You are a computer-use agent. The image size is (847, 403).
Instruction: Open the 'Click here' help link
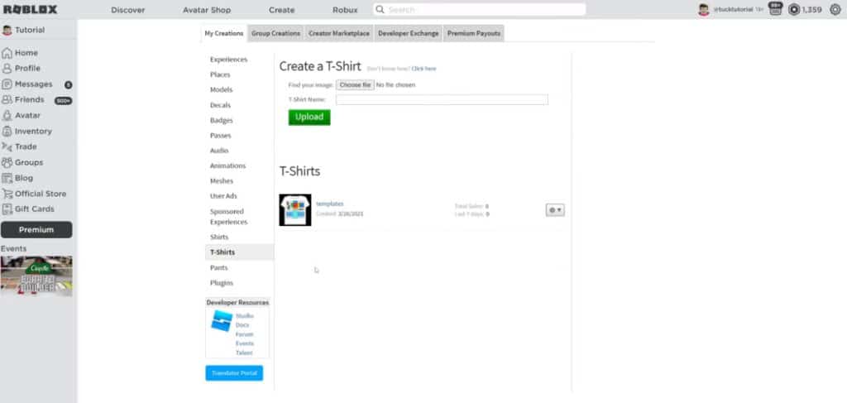click(x=423, y=70)
